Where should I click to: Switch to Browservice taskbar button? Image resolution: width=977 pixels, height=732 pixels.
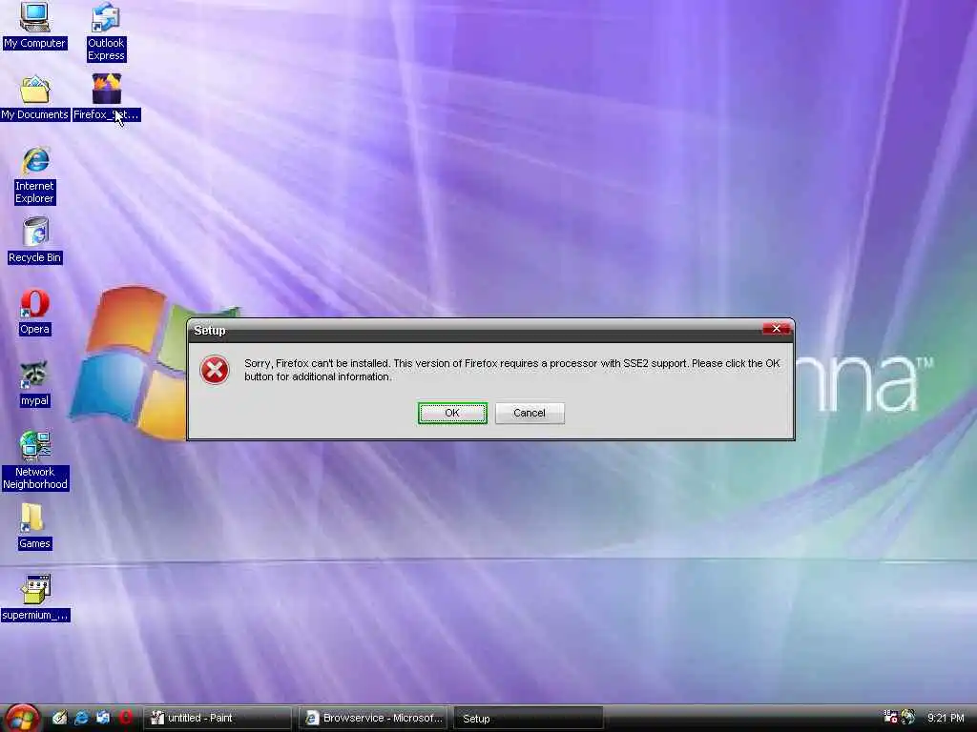pos(373,719)
